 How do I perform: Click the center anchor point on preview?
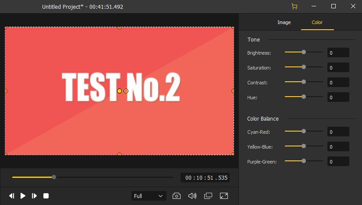[x=119, y=91]
